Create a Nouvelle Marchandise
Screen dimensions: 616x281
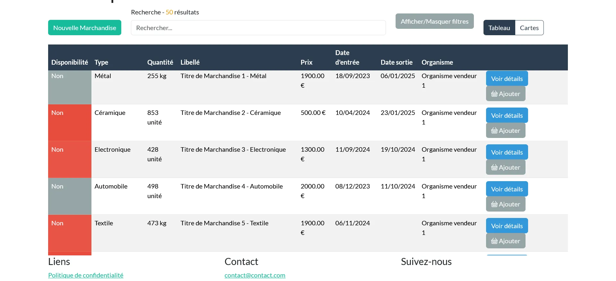pyautogui.click(x=85, y=28)
